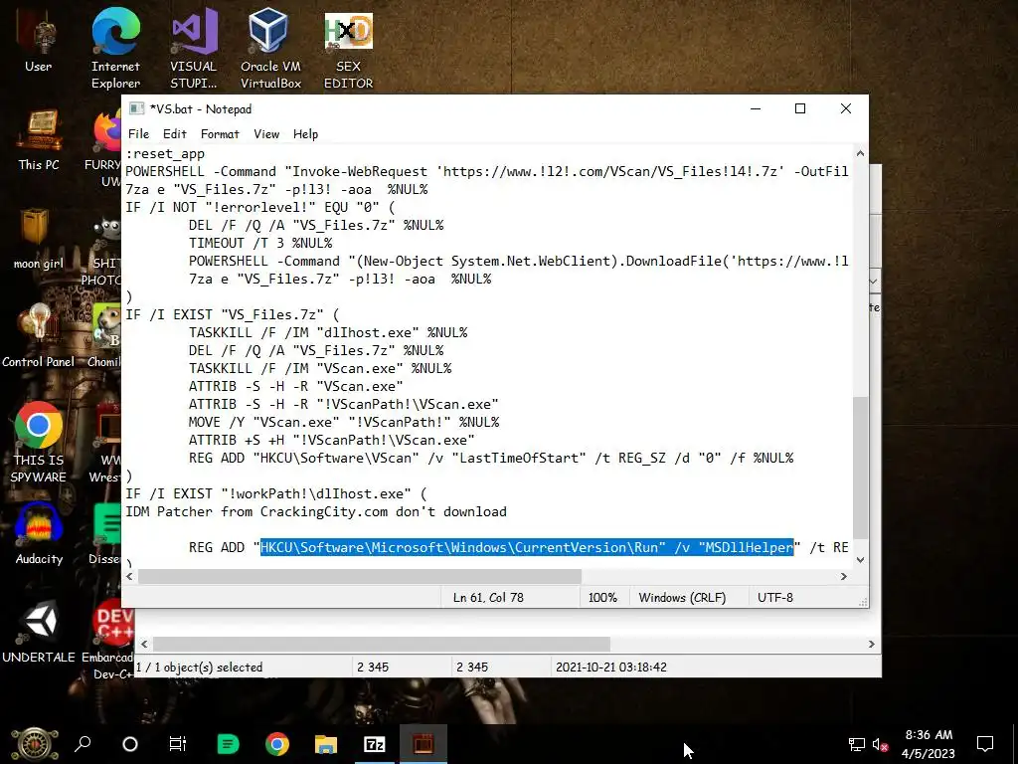Viewport: 1018px width, 764px height.
Task: Click the 'TASKKILL /F /IM "dlIhost.exe"' line
Action: click(x=328, y=332)
